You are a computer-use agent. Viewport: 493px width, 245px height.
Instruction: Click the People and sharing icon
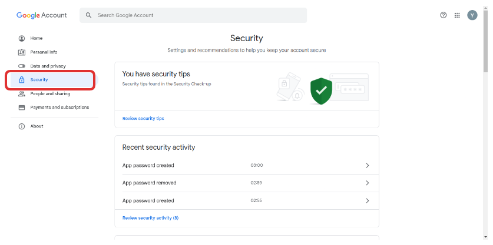22,94
